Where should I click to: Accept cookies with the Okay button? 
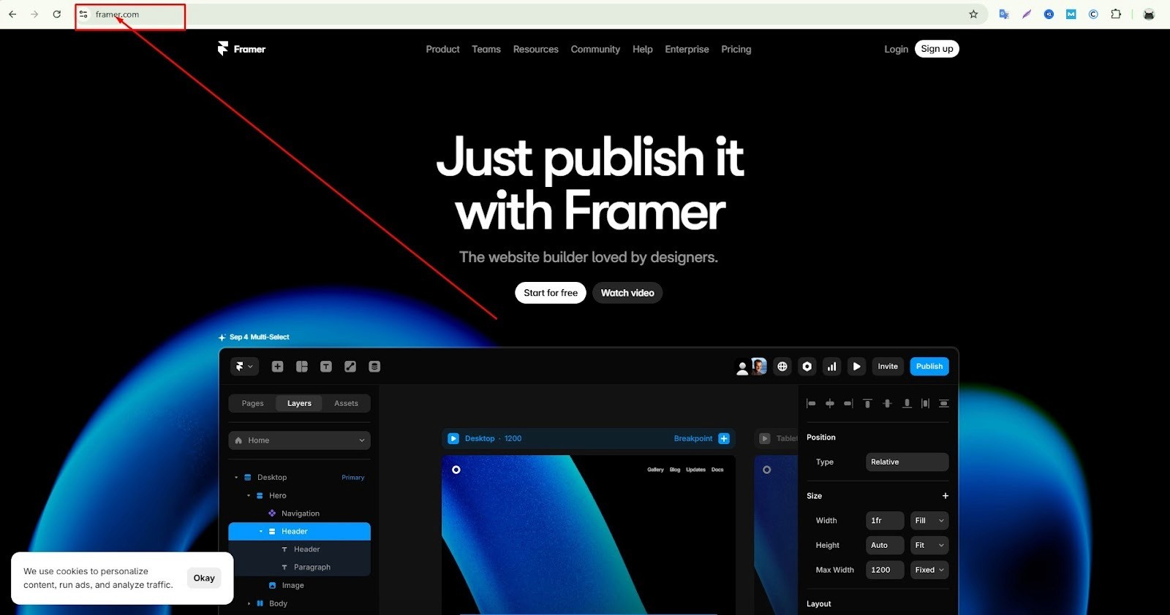(204, 578)
